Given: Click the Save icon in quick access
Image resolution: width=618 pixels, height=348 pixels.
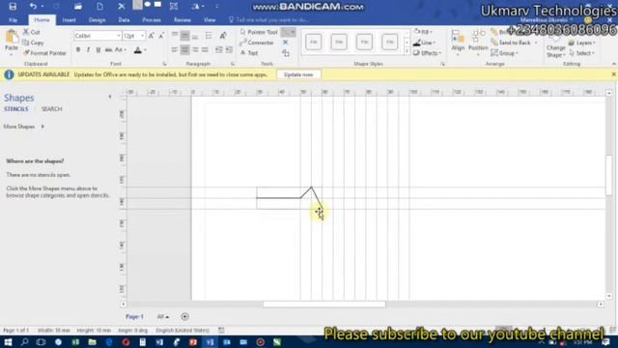Looking at the screenshot, I should click(x=13, y=7).
